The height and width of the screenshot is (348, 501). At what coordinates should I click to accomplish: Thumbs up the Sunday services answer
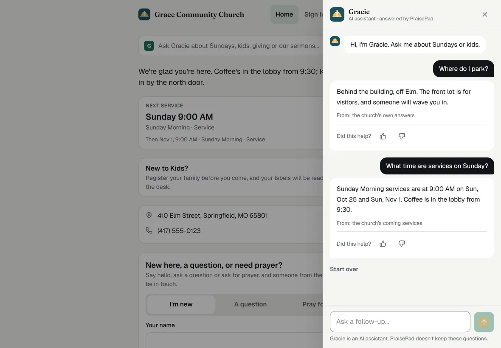(383, 244)
